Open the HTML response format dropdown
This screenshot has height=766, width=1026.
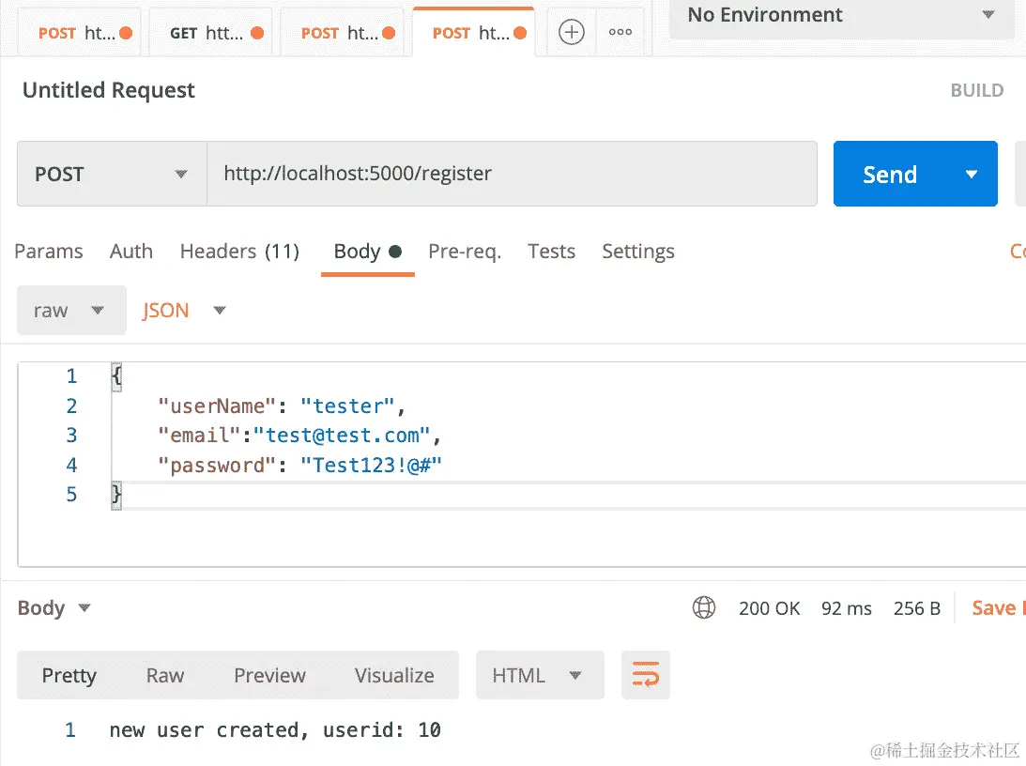click(540, 674)
